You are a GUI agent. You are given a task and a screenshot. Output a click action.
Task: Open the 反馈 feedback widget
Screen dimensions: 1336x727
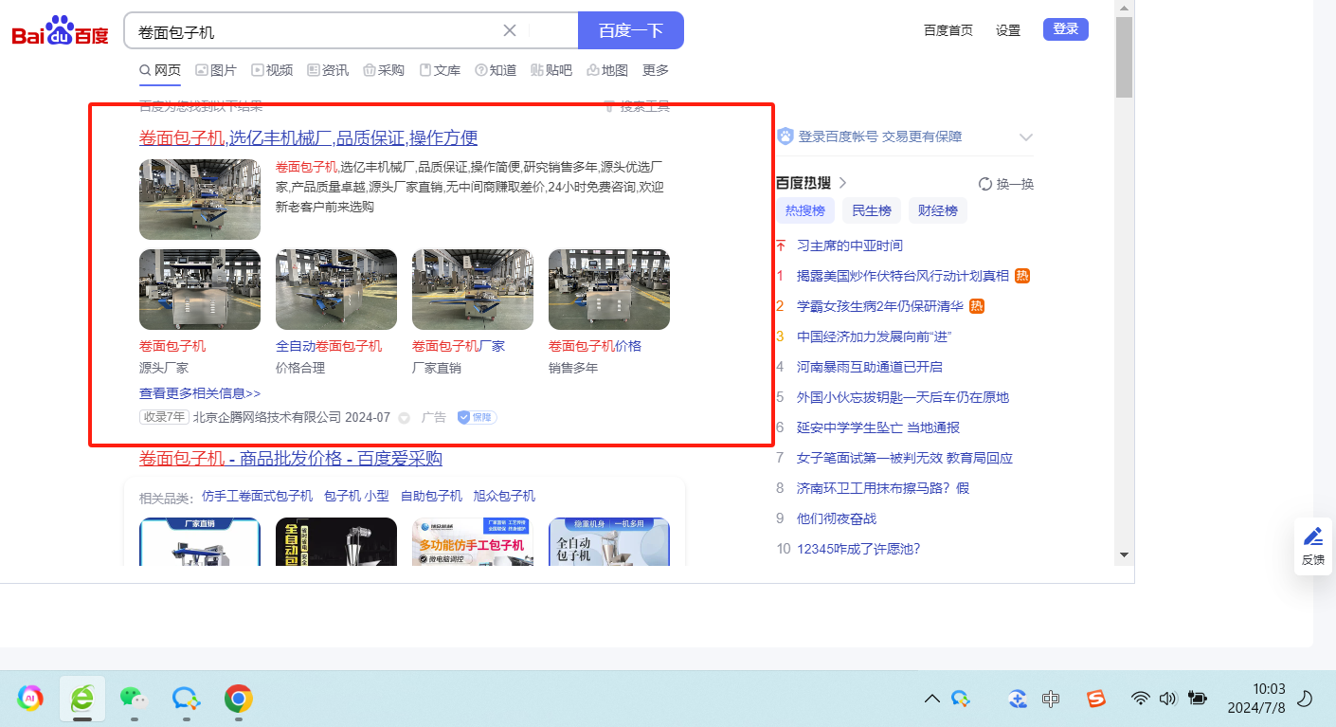tap(1312, 546)
